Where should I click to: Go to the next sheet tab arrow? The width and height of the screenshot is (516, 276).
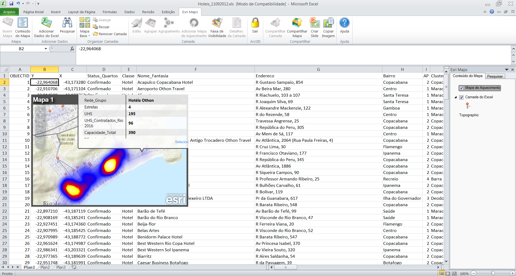[13, 267]
